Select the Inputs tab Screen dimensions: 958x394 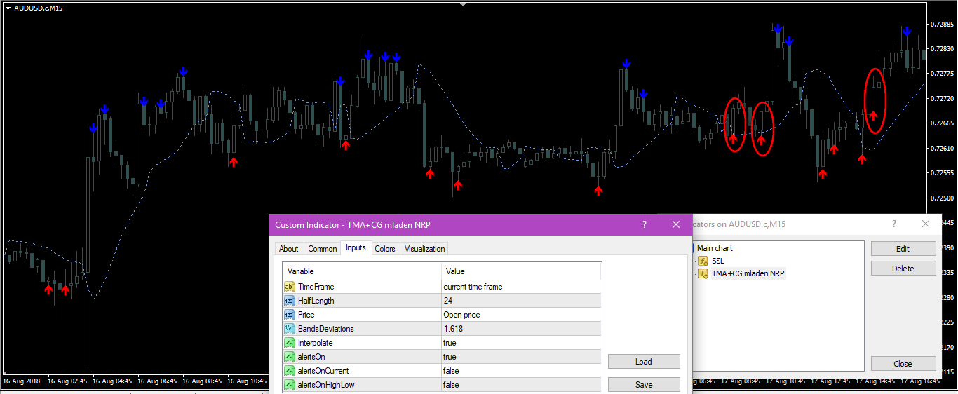click(356, 248)
